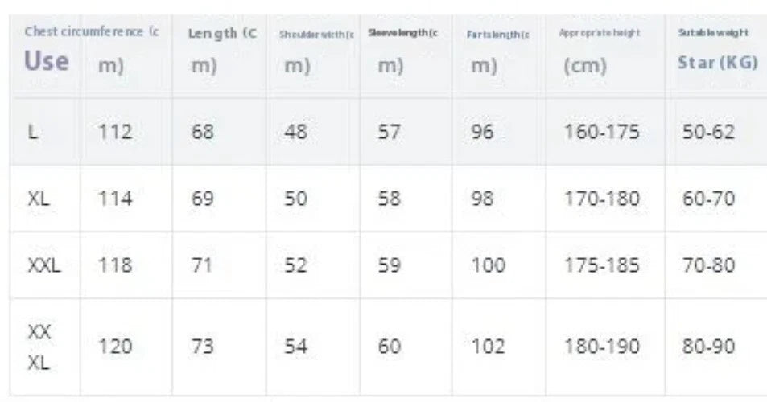767x402 pixels.
Task: Select the XL size row label
Action: [x=39, y=199]
